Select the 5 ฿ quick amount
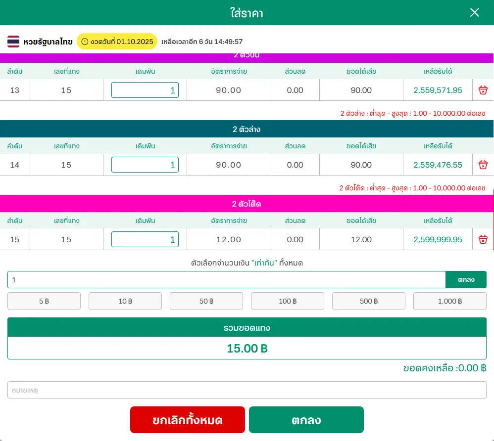 pos(44,301)
